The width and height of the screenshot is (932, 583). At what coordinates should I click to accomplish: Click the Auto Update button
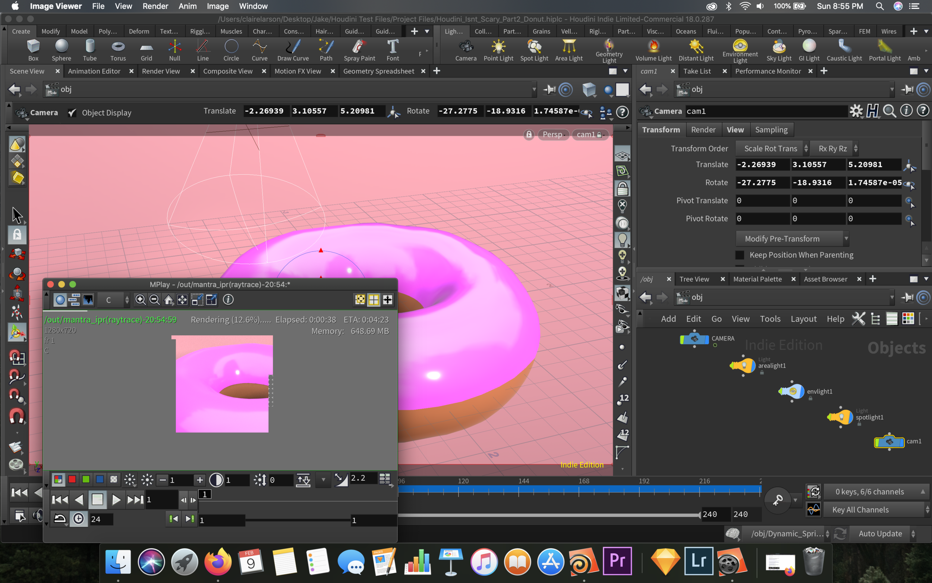click(x=880, y=533)
